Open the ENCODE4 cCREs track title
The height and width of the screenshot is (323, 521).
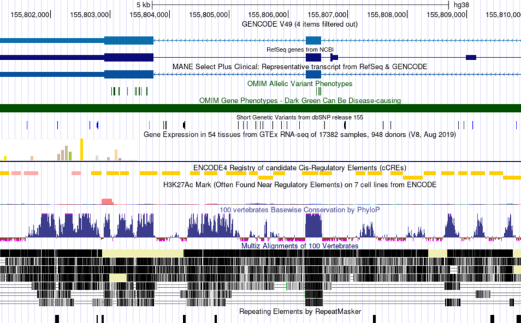[x=300, y=168]
